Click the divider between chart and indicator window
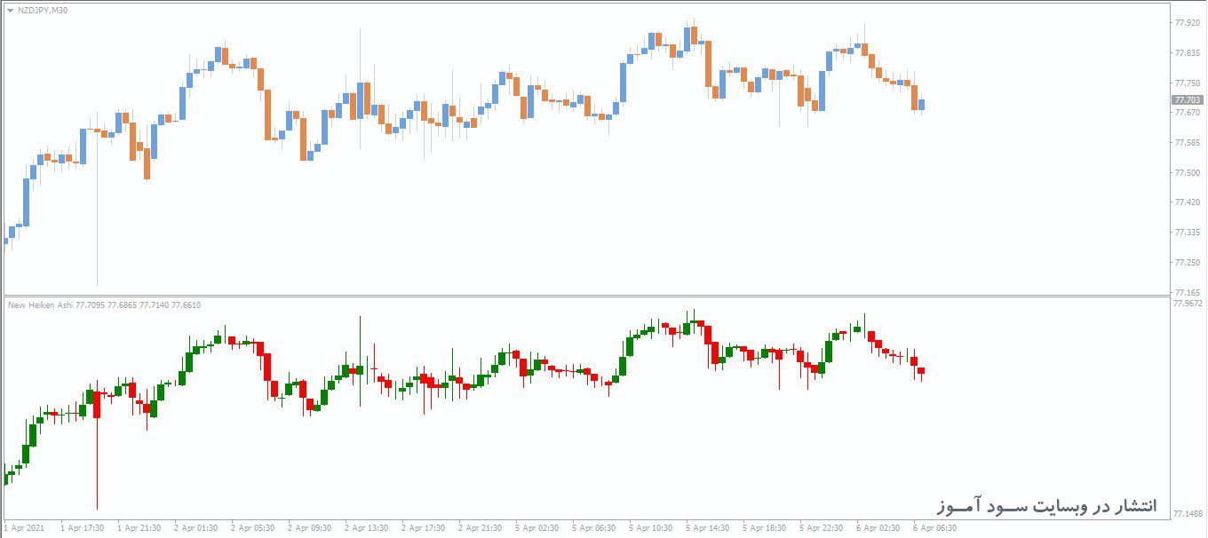The width and height of the screenshot is (1208, 538). (x=586, y=296)
